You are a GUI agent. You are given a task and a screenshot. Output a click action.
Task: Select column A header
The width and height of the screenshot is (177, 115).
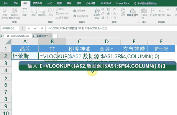(25, 42)
